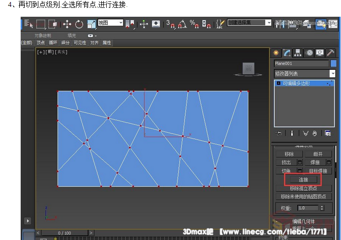
Task: Click the 焊接 button
Action: [315, 162]
